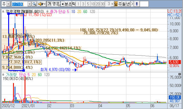Open the period value 3 dropdown arrow
Viewport: 183px width, 109px height.
[112, 4]
